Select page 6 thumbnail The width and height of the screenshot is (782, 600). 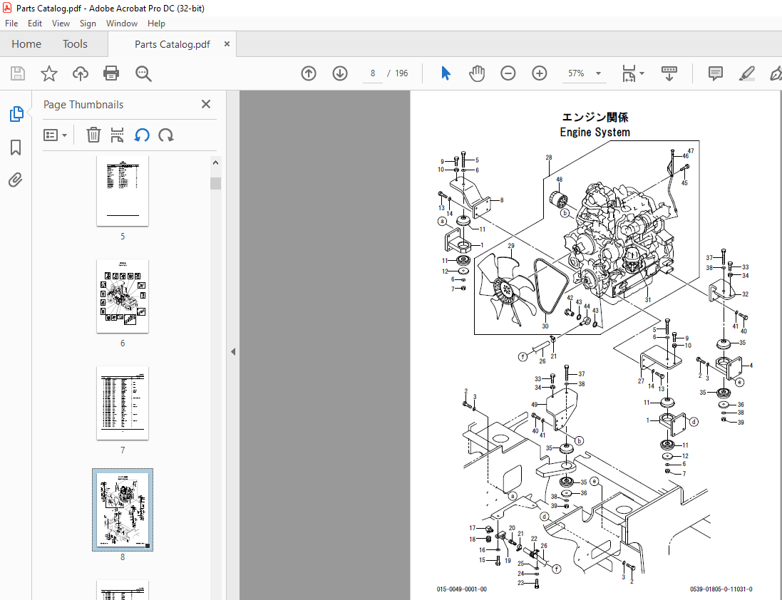(x=123, y=296)
